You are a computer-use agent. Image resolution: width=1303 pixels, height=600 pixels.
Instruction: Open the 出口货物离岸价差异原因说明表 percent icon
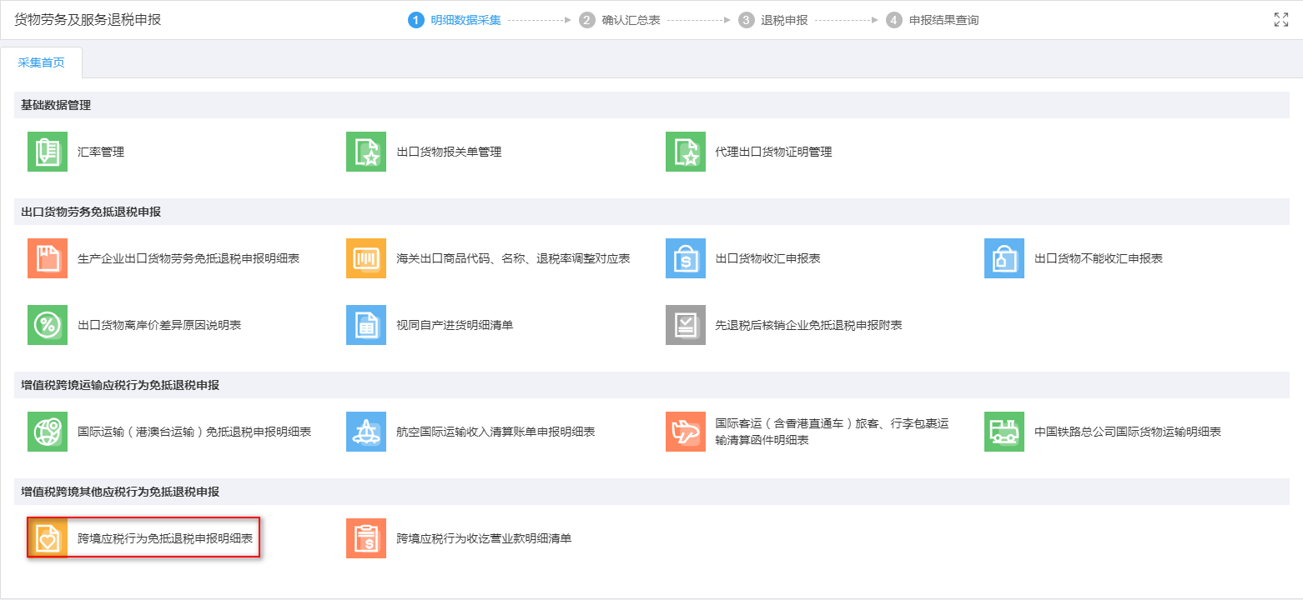coord(48,325)
